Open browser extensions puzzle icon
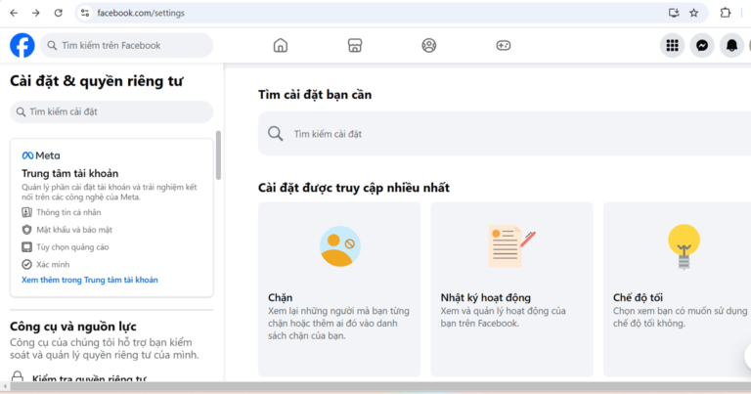 726,13
